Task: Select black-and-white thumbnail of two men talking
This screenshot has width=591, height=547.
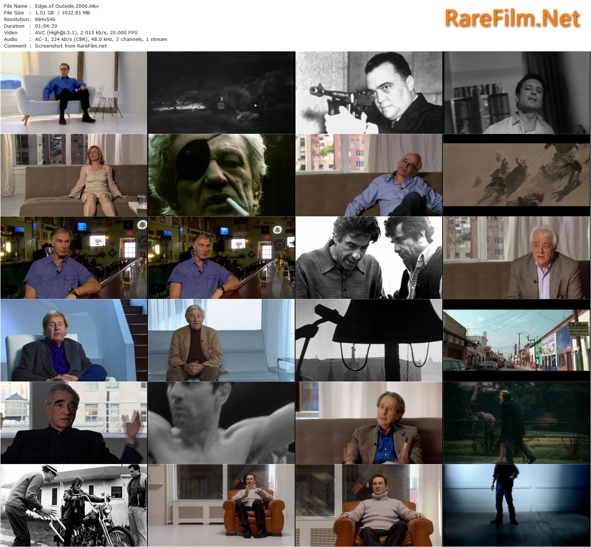Action: (x=369, y=258)
